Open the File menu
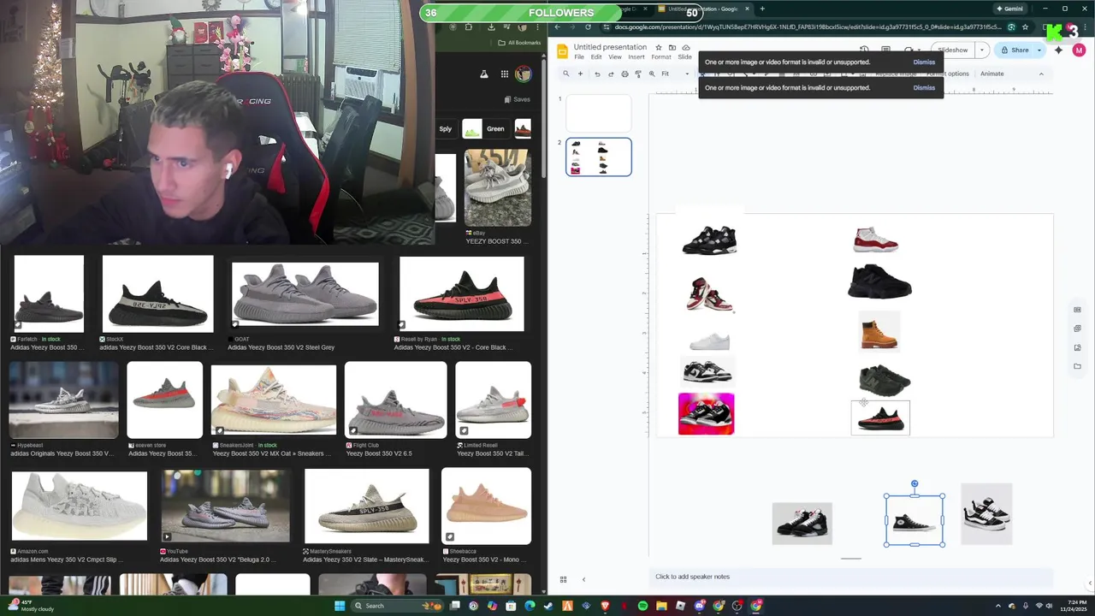 click(x=579, y=57)
